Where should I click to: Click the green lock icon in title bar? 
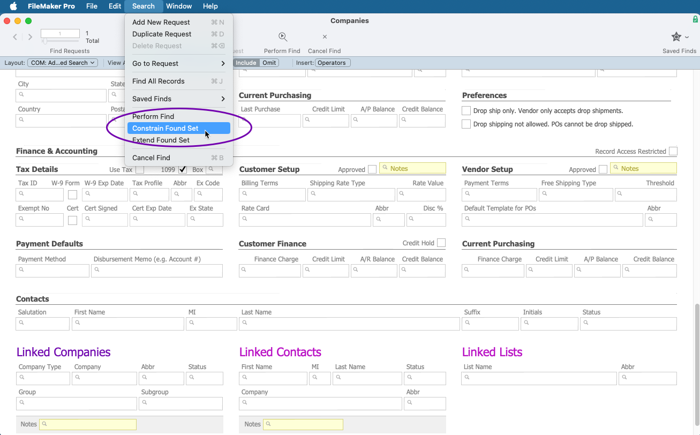click(695, 19)
